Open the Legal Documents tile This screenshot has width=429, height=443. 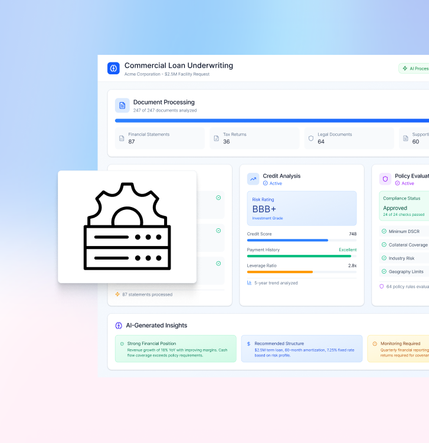[x=349, y=138]
